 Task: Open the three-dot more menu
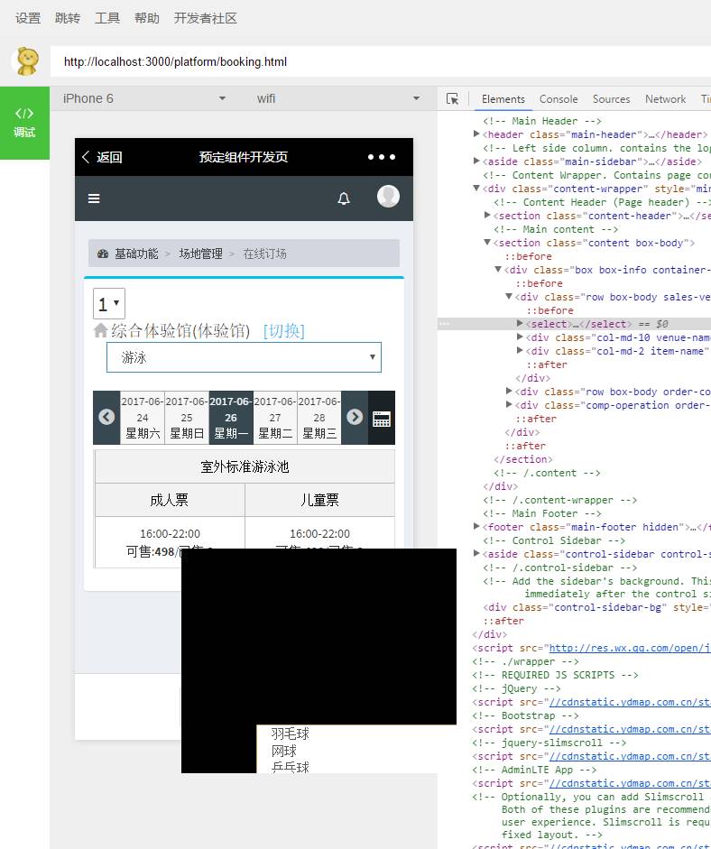382,157
